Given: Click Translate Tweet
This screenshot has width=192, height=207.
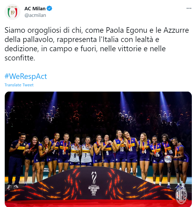Looking at the screenshot, I should point(19,85).
